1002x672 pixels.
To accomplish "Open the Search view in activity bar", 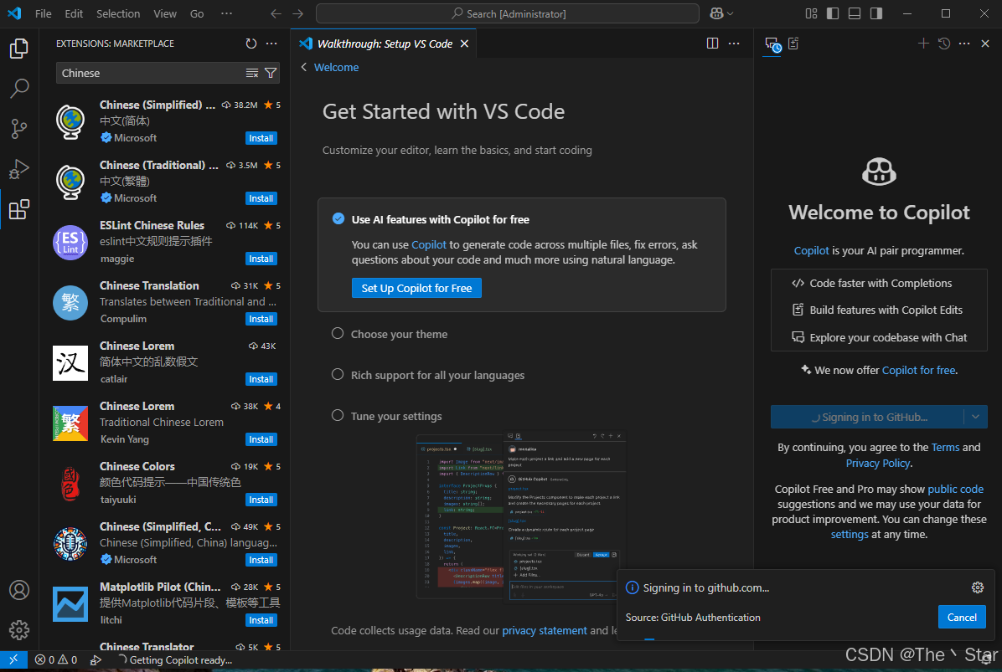I will point(19,89).
